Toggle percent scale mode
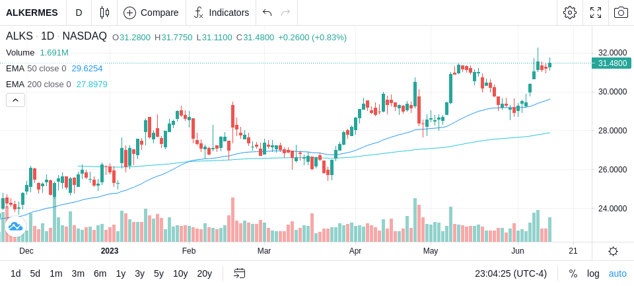 pos(573,273)
